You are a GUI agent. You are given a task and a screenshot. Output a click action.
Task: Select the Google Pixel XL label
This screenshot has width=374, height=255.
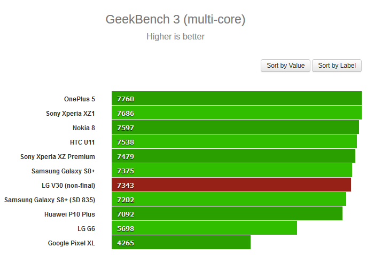pos(71,243)
